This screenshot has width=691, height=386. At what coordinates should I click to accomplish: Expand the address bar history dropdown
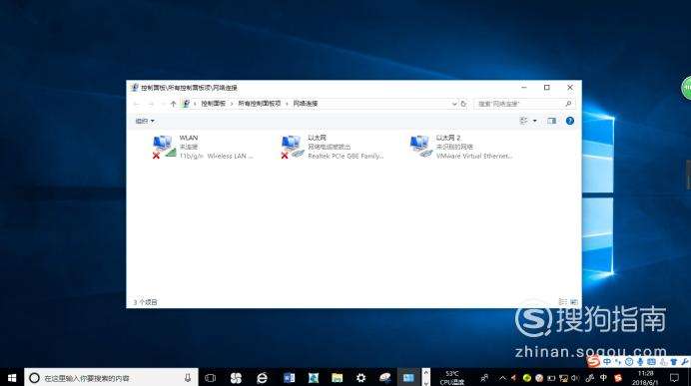coord(454,104)
